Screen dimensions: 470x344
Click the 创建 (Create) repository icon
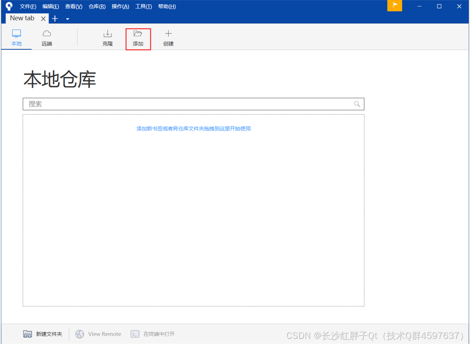pyautogui.click(x=168, y=37)
